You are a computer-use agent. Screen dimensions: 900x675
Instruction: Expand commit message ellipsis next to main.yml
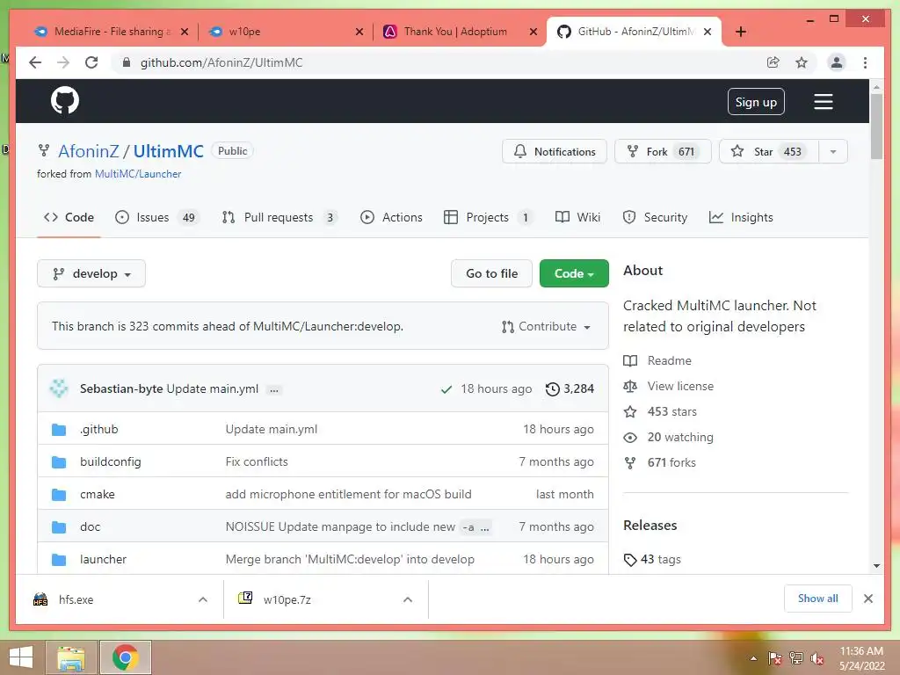tap(274, 389)
